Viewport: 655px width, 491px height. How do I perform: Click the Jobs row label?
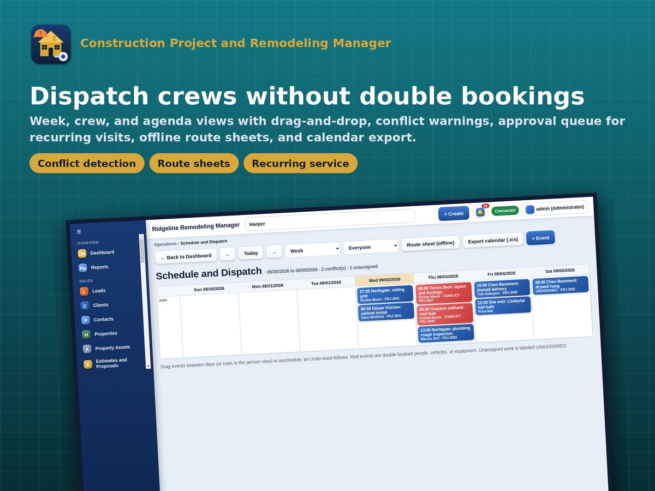coord(163,300)
